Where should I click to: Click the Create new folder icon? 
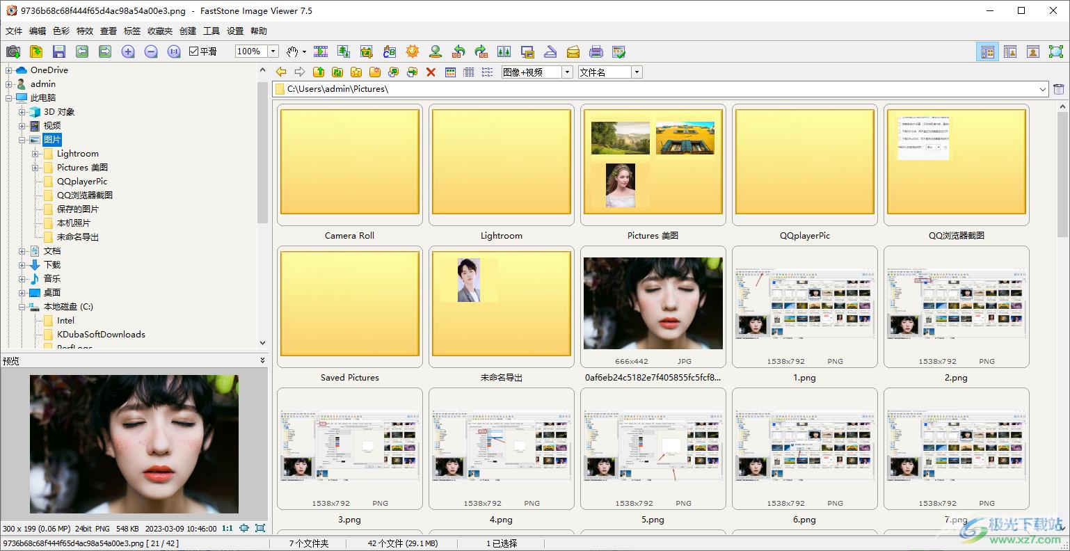375,72
